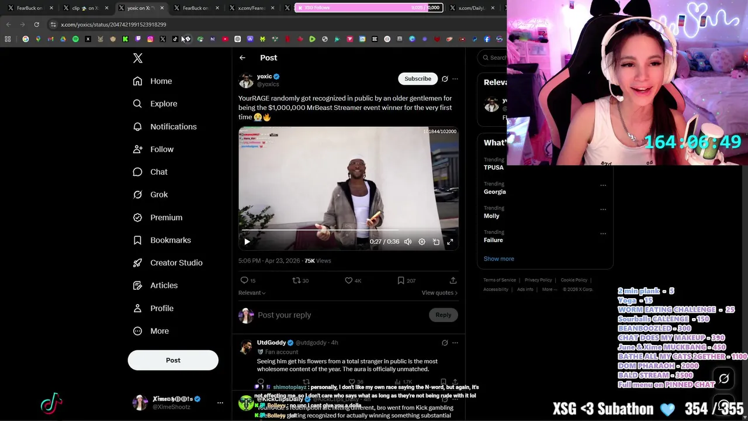Image resolution: width=748 pixels, height=421 pixels.
Task: Open yoxic's profile avatar
Action: pyautogui.click(x=246, y=80)
